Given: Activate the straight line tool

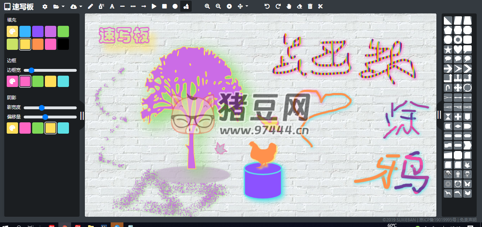Looking at the screenshot, I should pos(123,6).
